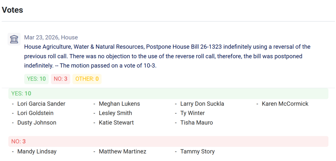Open Katie Stewart's legislator link
This screenshot has width=336, height=161.
point(117,123)
